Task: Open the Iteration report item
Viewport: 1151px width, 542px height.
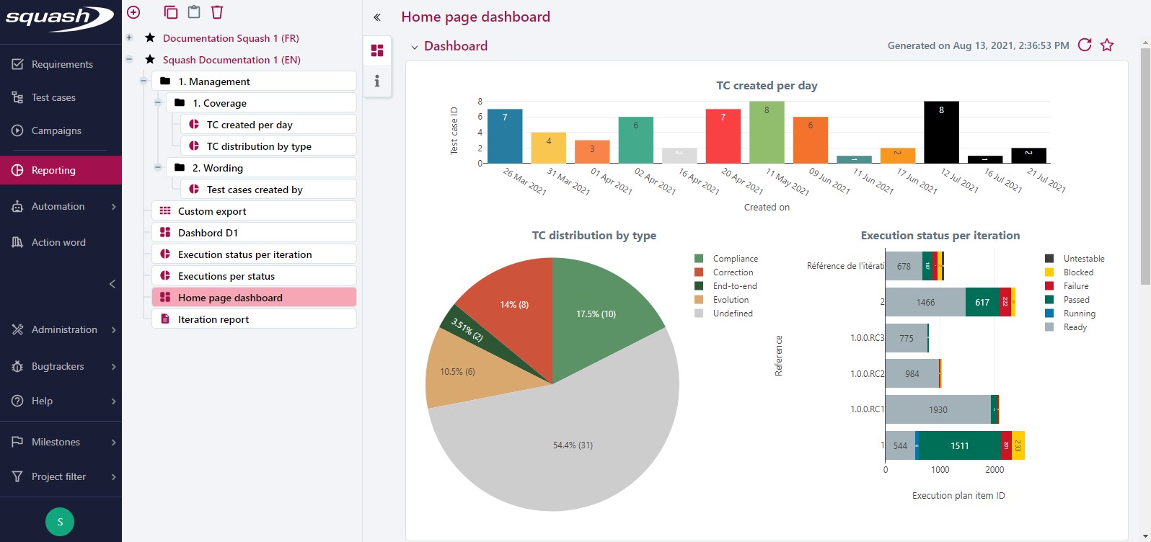Action: pyautogui.click(x=213, y=319)
